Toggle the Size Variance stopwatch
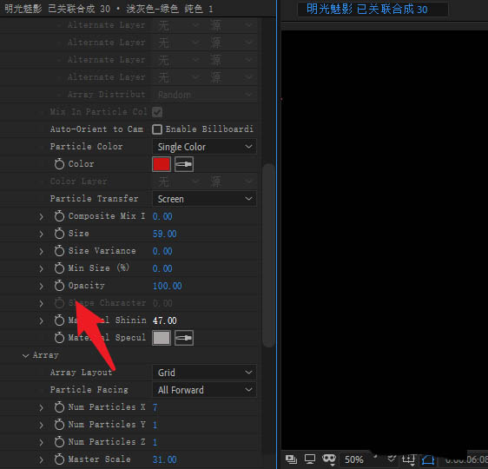Screen dimensions: 488x469 pos(59,251)
